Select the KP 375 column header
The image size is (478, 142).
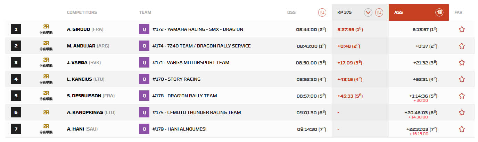coord(345,12)
